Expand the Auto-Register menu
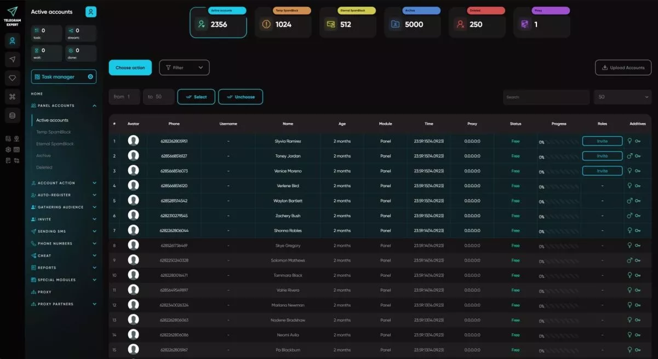 64,195
